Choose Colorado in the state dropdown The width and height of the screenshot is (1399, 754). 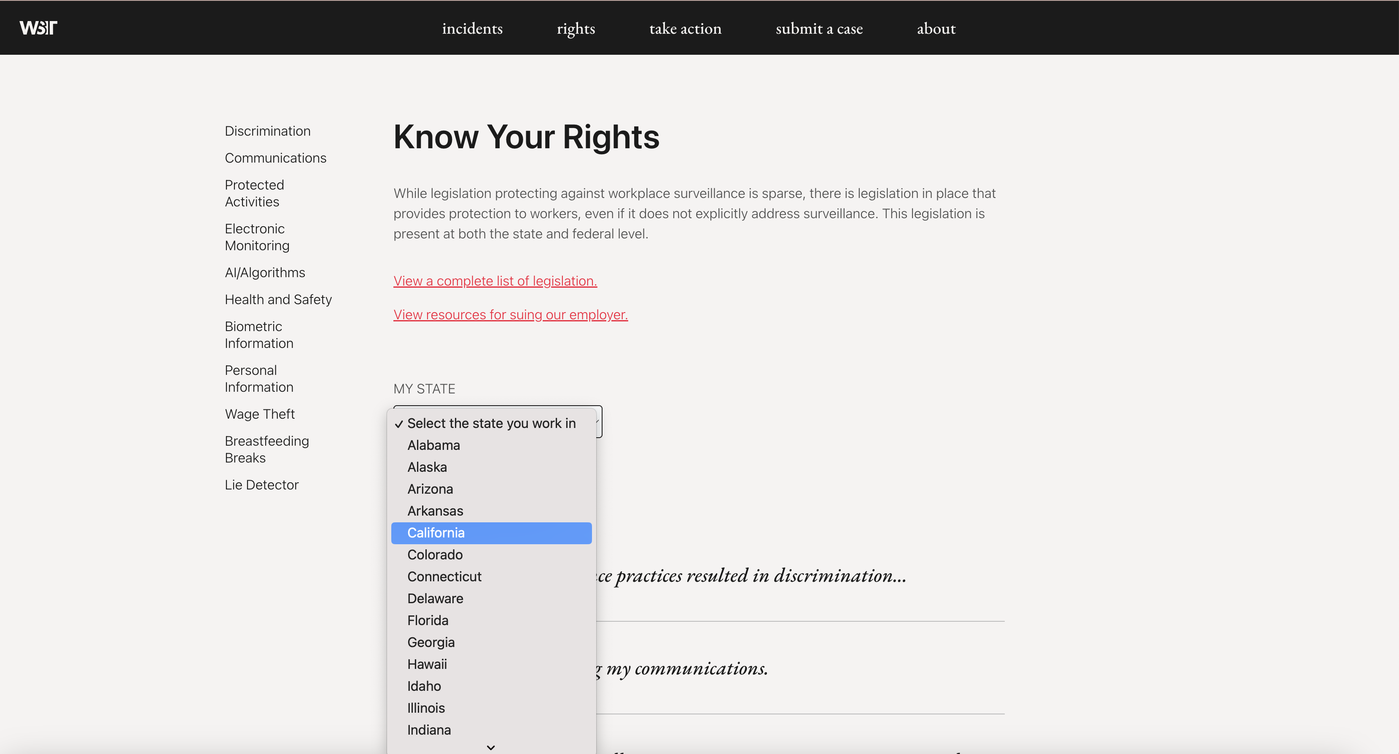pos(435,554)
